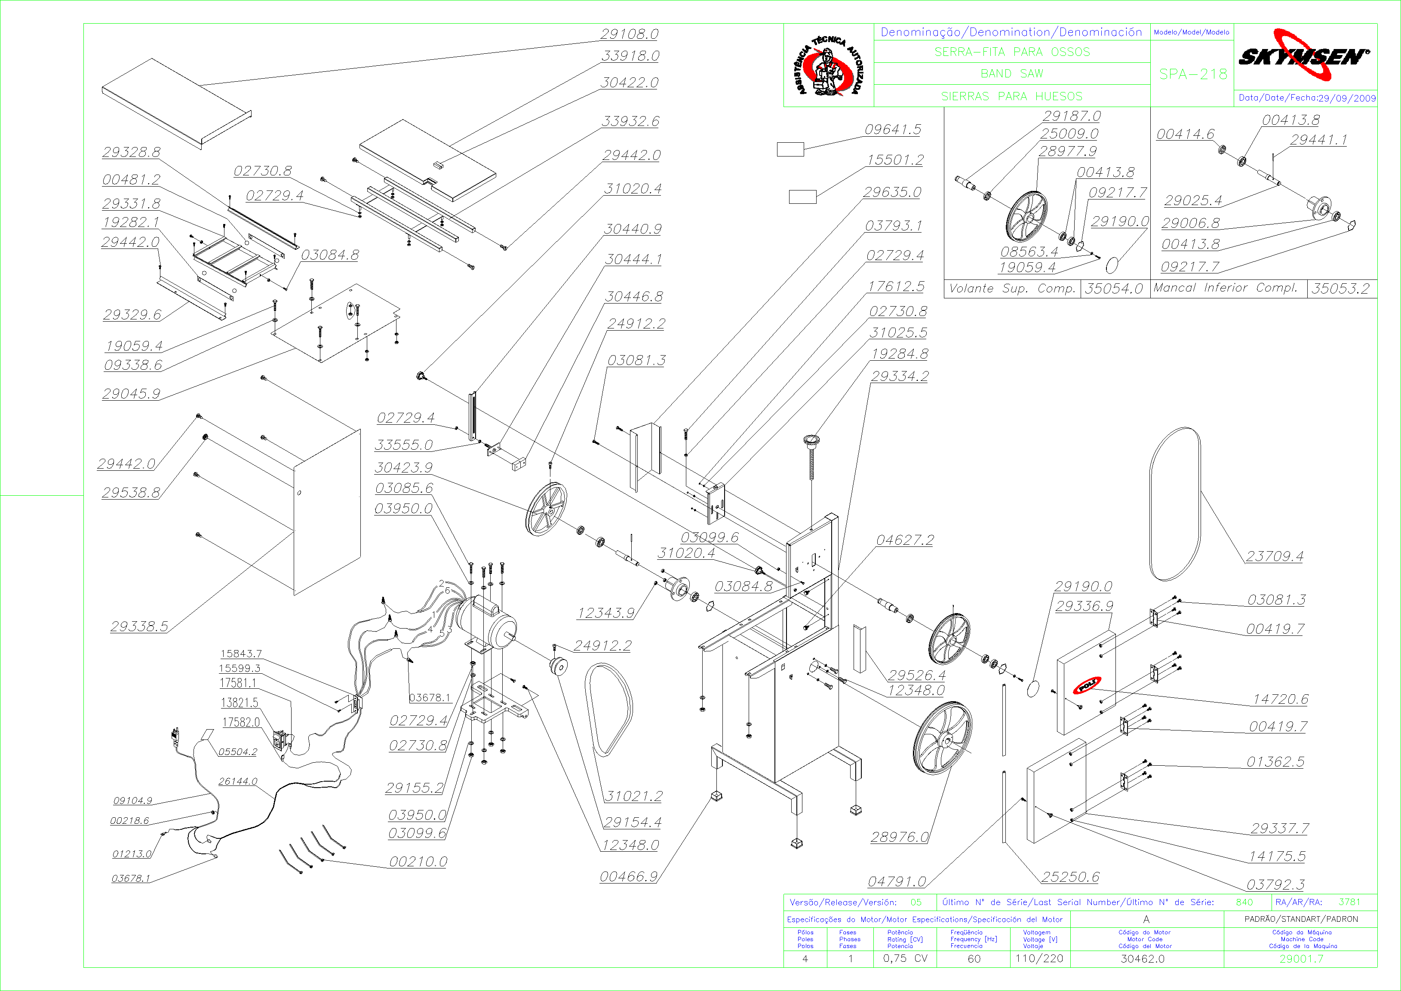Image resolution: width=1401 pixels, height=991 pixels.
Task: Select callout 00481.2
Action: [x=131, y=179]
